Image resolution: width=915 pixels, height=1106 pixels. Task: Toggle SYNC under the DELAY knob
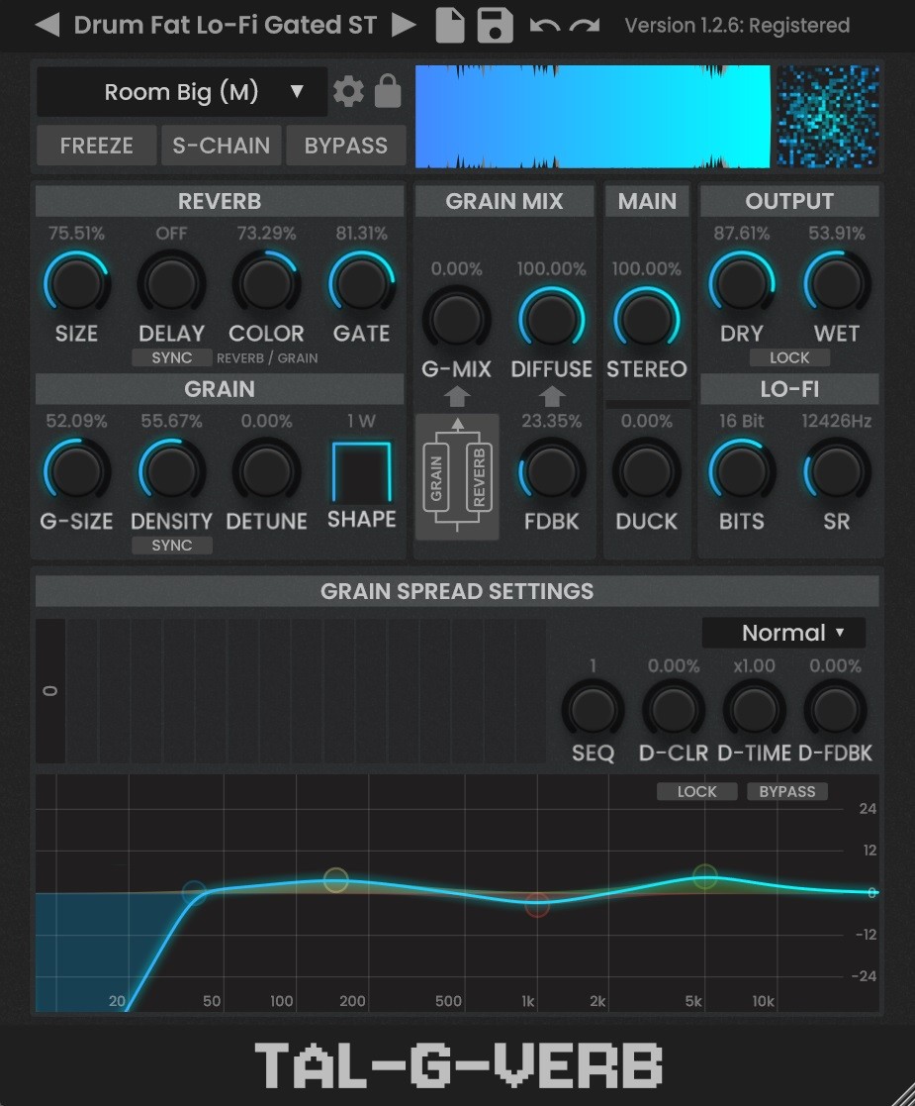(172, 357)
